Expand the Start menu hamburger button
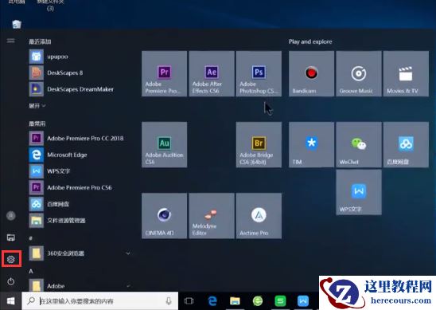This screenshot has width=436, height=310. 11,41
